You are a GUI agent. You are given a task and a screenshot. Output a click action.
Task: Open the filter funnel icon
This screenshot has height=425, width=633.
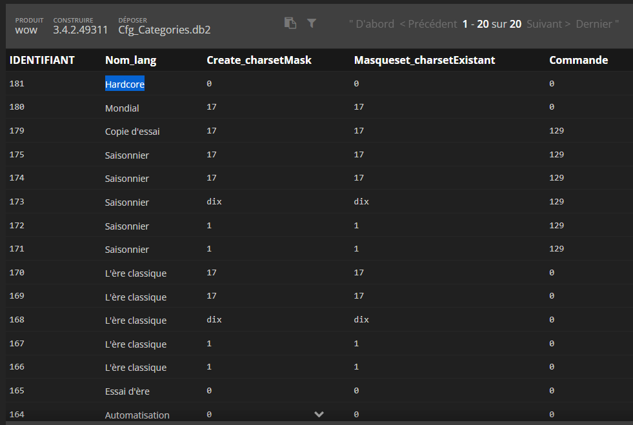(312, 23)
